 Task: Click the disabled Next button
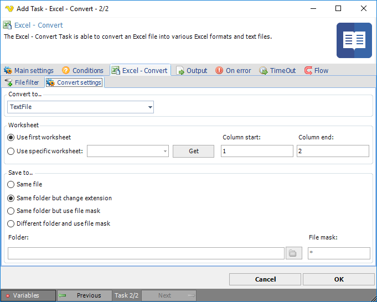[x=169, y=295]
